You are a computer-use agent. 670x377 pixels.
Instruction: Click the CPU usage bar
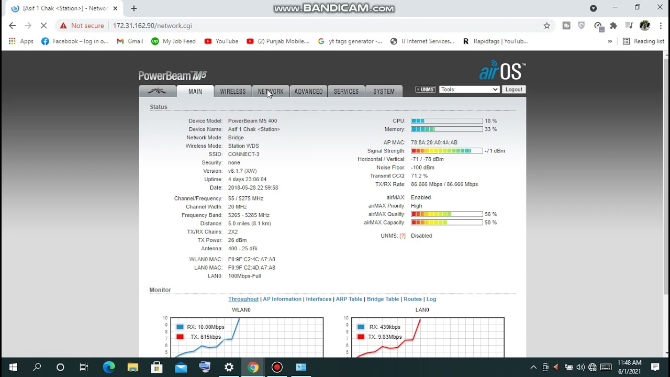pyautogui.click(x=447, y=121)
